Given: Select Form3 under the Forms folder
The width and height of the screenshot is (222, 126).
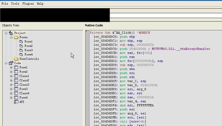Looking at the screenshot, I should (x=28, y=50).
